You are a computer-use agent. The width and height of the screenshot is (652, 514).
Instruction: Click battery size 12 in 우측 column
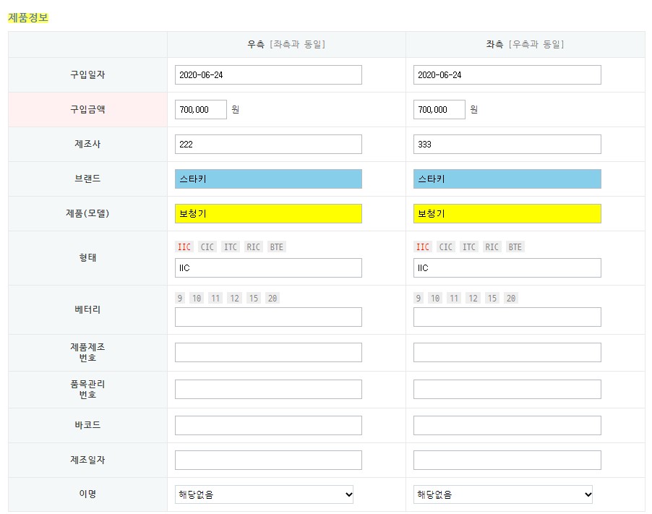(233, 299)
